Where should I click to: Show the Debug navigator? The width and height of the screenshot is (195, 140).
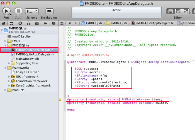click(37, 23)
